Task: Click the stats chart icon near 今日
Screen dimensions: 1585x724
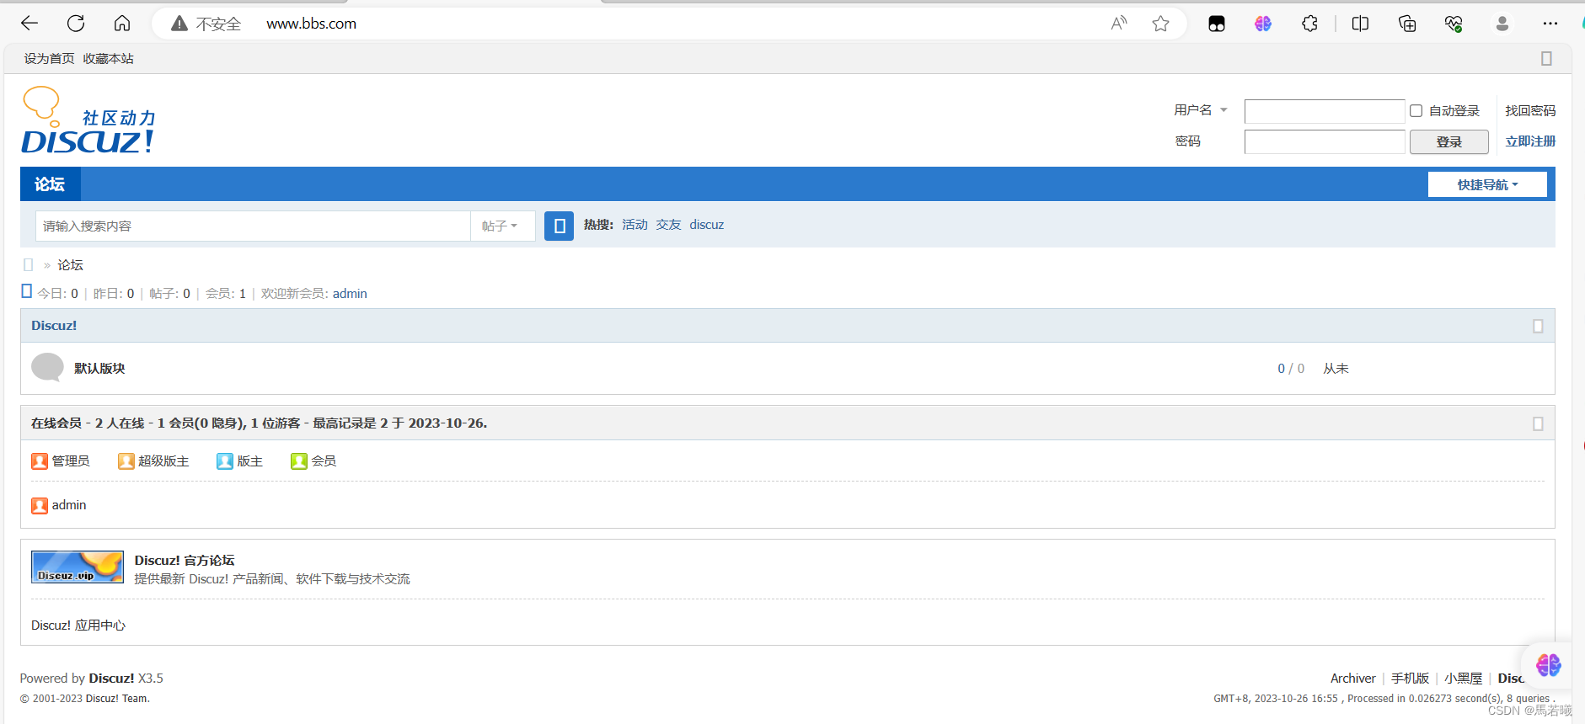Action: pyautogui.click(x=26, y=291)
